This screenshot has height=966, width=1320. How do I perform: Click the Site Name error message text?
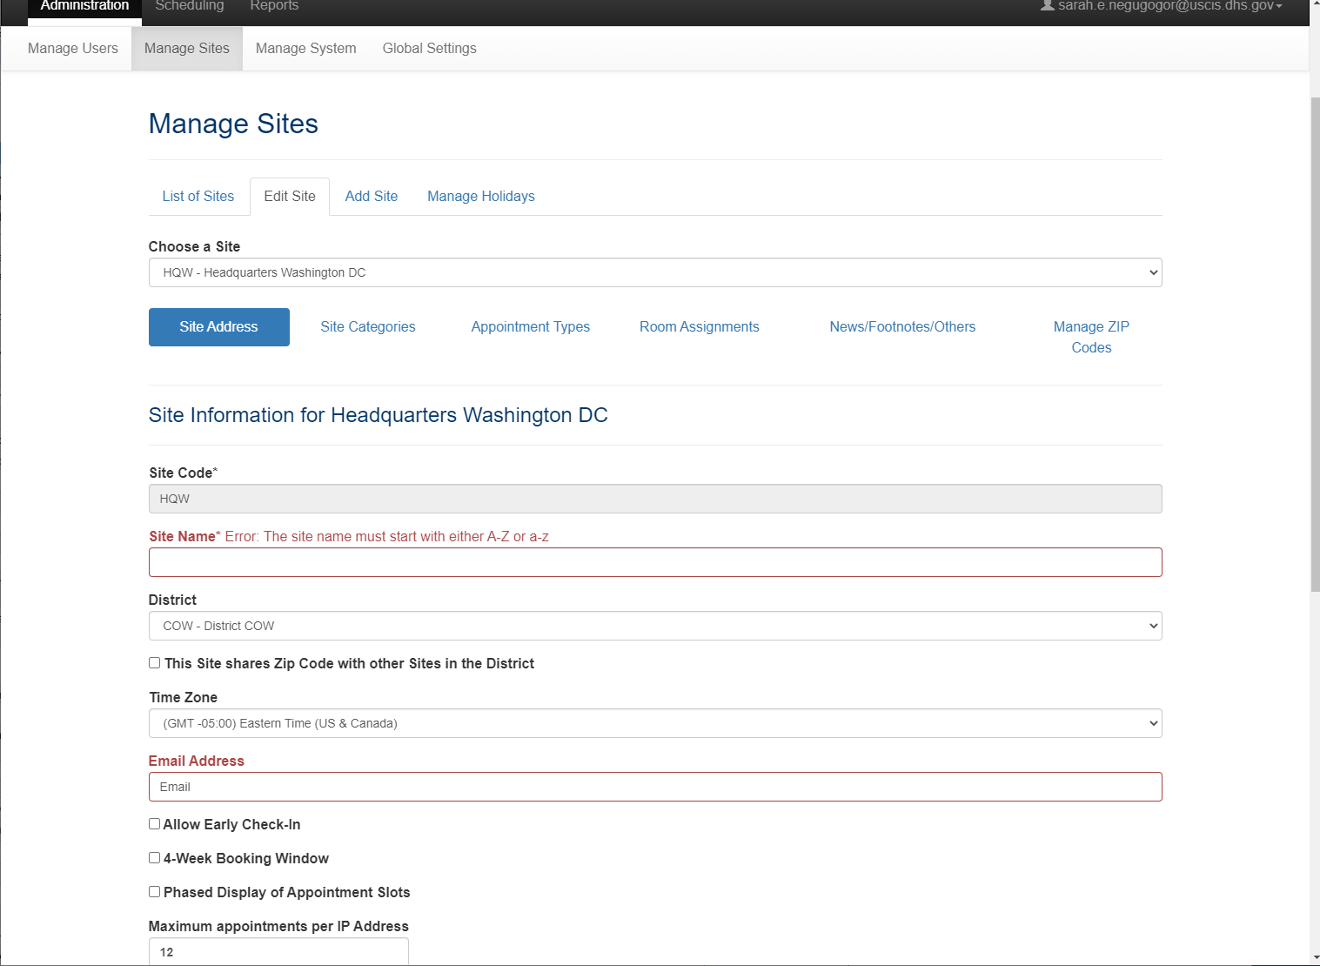tap(387, 537)
